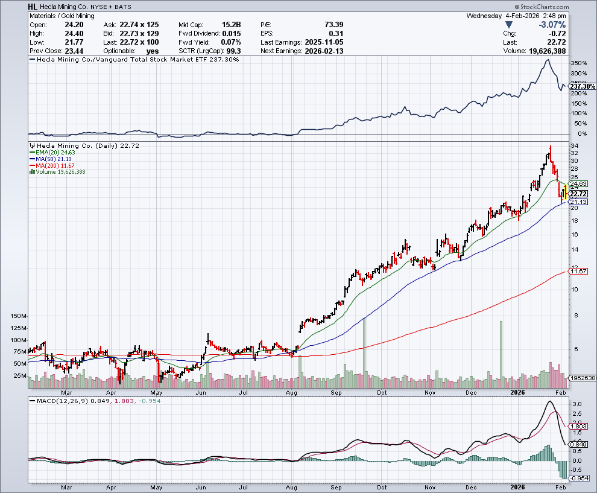
Task: Click the 237.30% relative strength tag
Action: 581,87
